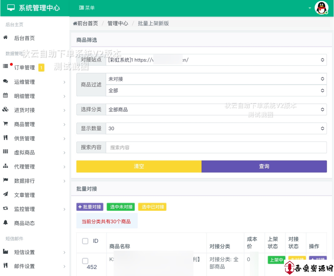Toggle the 菜单 button in top bar
Screen dimensions: 334x276
87,8
